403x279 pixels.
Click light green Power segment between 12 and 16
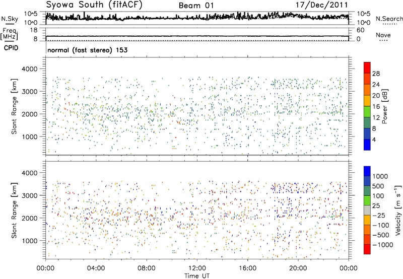coord(367,112)
